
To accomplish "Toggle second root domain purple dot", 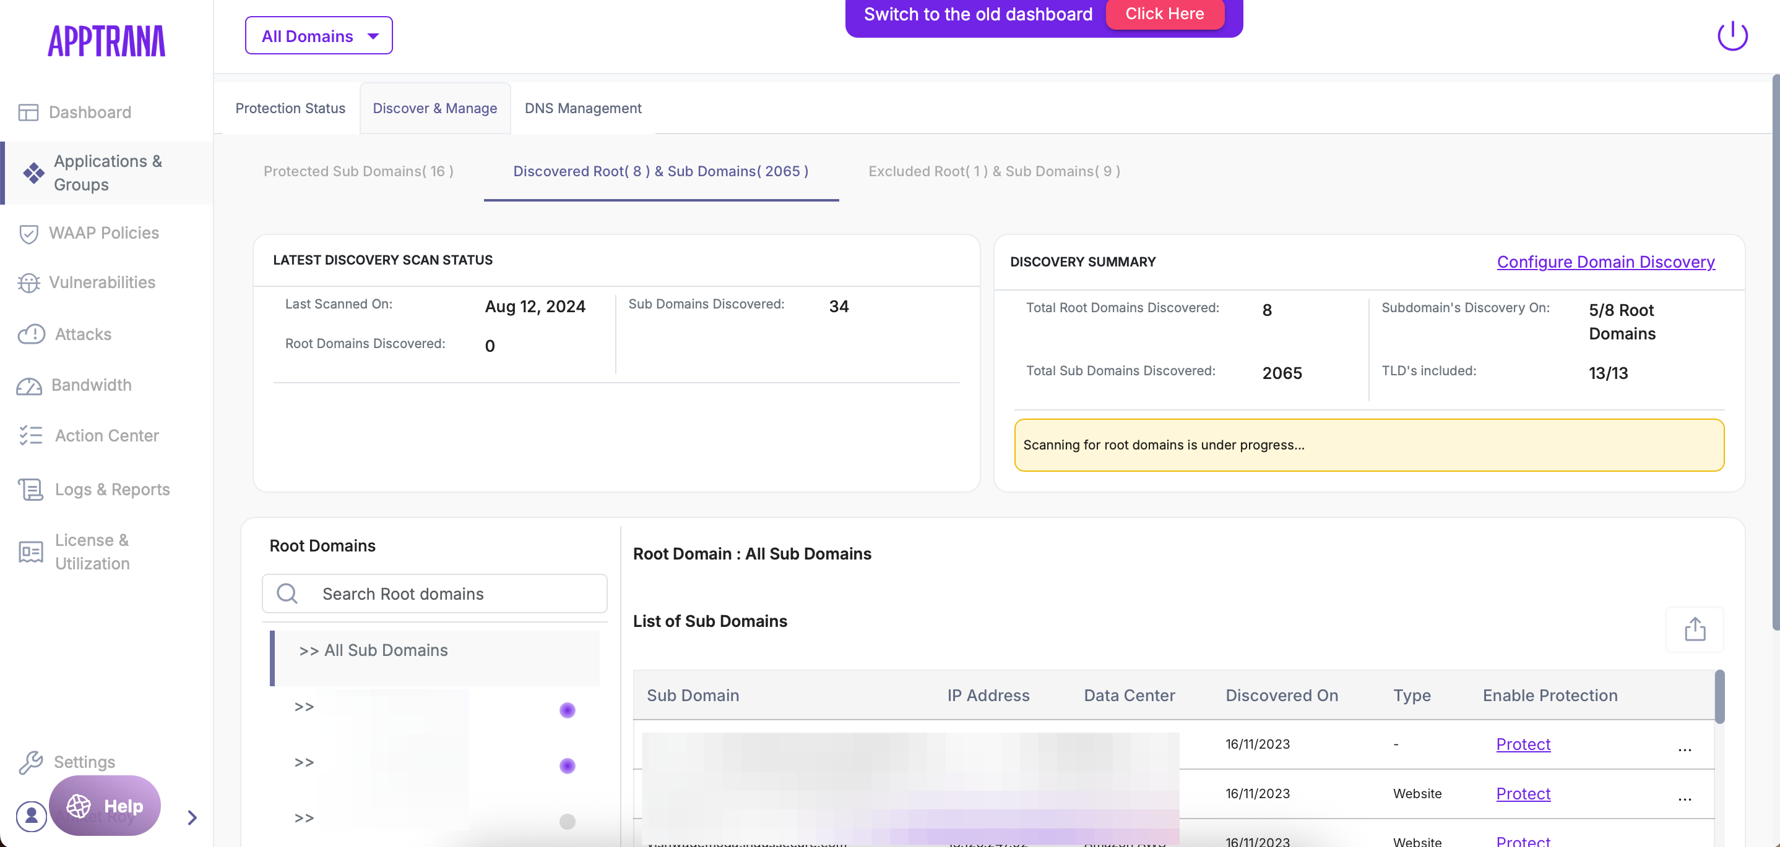I will [x=568, y=765].
